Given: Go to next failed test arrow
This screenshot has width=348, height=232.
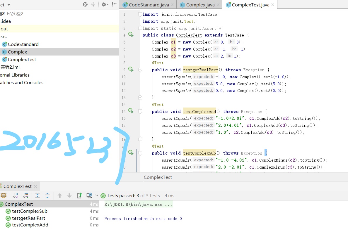Looking at the screenshot, I should click(x=69, y=195).
